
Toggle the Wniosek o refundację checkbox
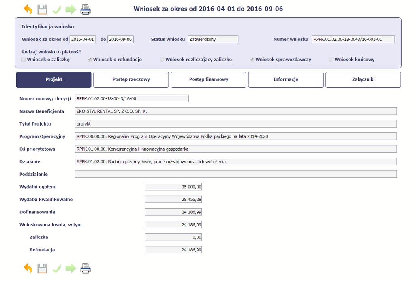click(x=90, y=59)
